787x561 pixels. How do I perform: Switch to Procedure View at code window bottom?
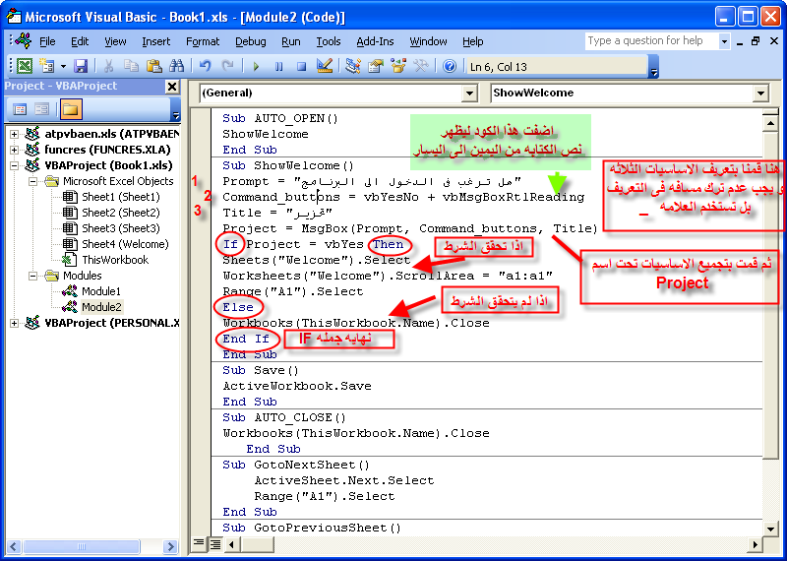point(199,543)
